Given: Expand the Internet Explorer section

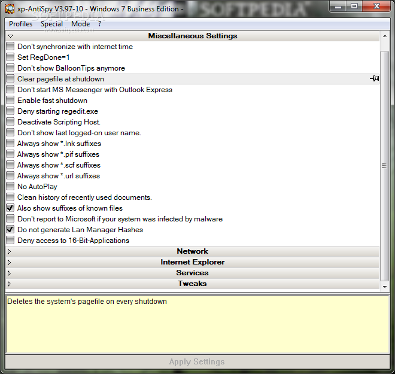Looking at the screenshot, I should click(x=10, y=263).
